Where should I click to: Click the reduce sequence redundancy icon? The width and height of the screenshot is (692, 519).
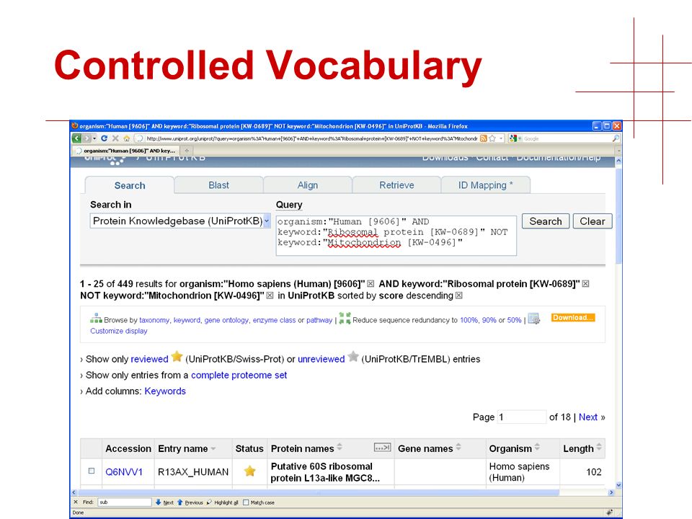[x=345, y=318]
